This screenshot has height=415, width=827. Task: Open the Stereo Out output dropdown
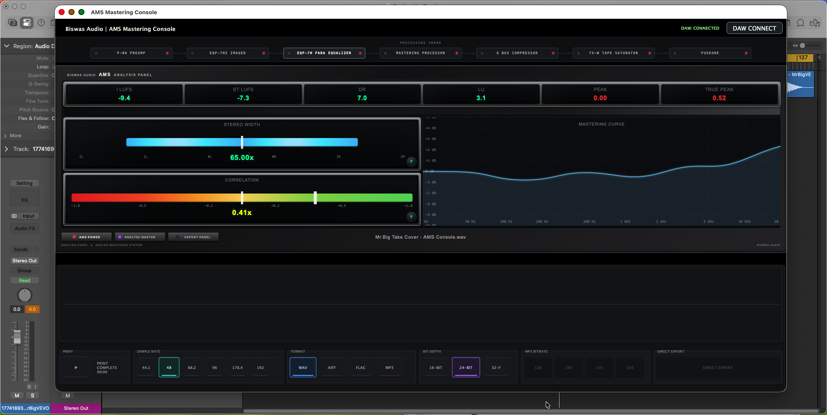click(25, 261)
